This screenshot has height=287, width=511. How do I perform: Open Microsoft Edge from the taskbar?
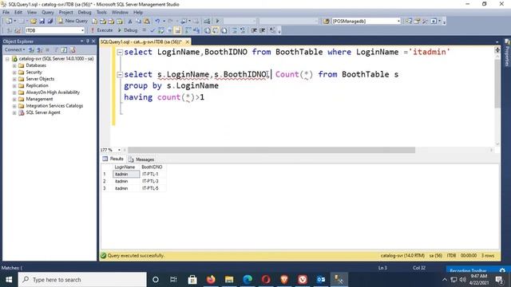(248, 280)
